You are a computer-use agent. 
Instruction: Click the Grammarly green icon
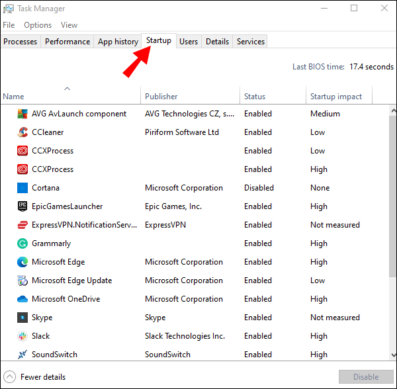(22, 243)
